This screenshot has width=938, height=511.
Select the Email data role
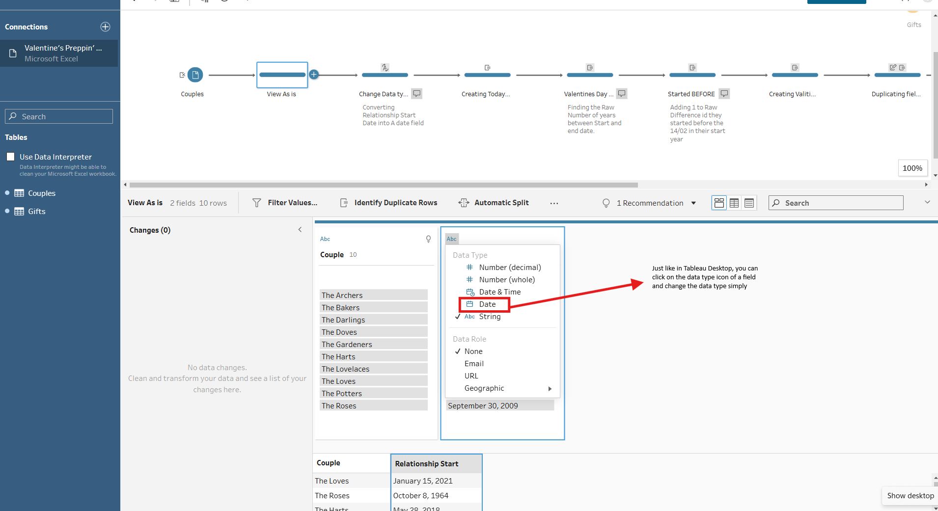tap(474, 364)
